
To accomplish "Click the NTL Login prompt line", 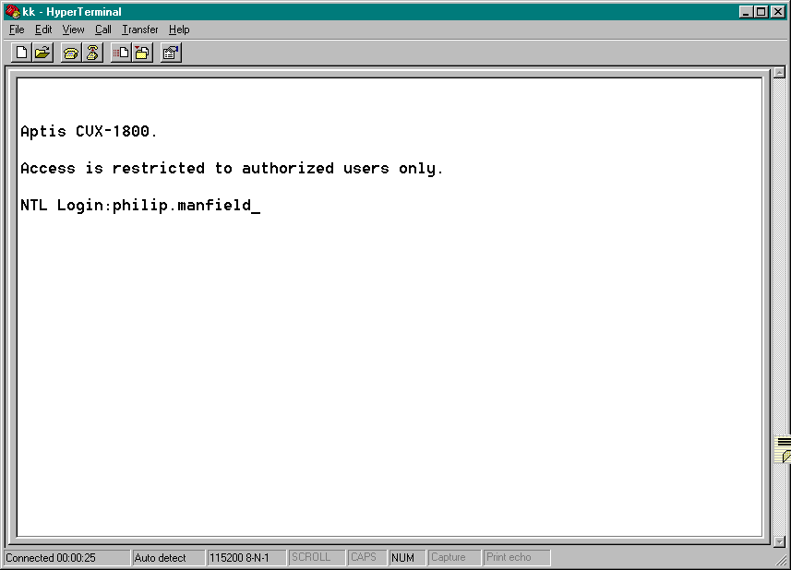I will pos(140,206).
